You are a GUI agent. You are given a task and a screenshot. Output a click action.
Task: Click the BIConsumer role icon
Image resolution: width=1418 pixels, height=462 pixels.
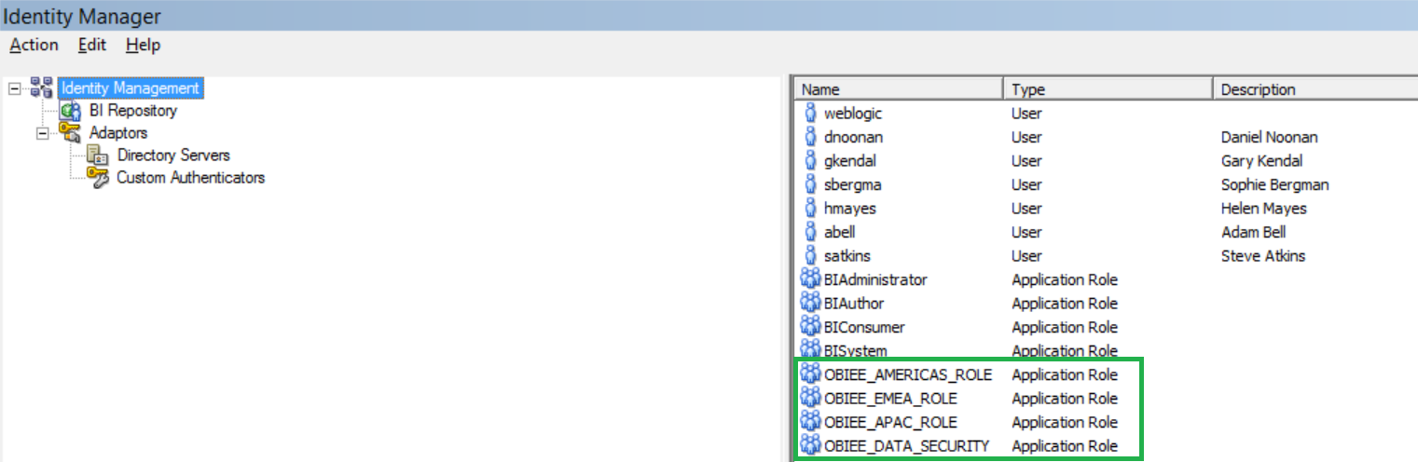[x=810, y=327]
